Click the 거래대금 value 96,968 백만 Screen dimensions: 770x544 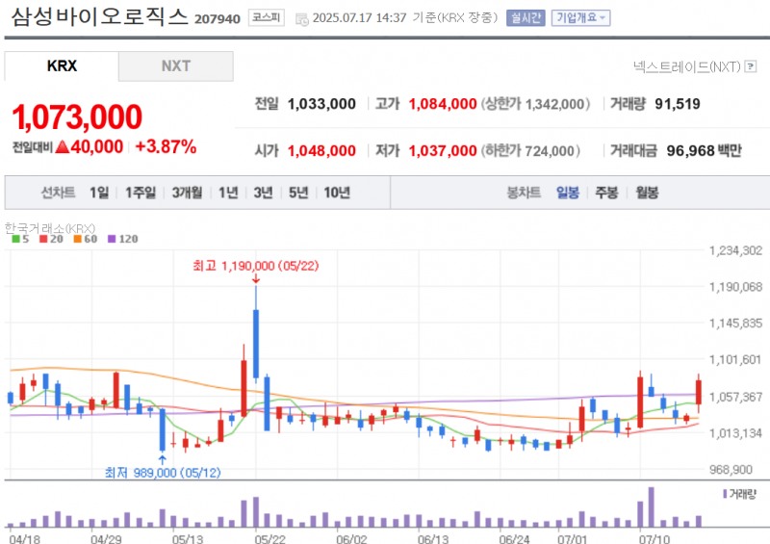coord(705,151)
